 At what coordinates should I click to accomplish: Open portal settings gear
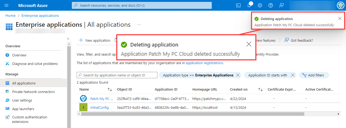pos(260,5)
